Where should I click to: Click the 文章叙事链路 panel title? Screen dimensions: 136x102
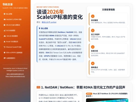point(108,10)
